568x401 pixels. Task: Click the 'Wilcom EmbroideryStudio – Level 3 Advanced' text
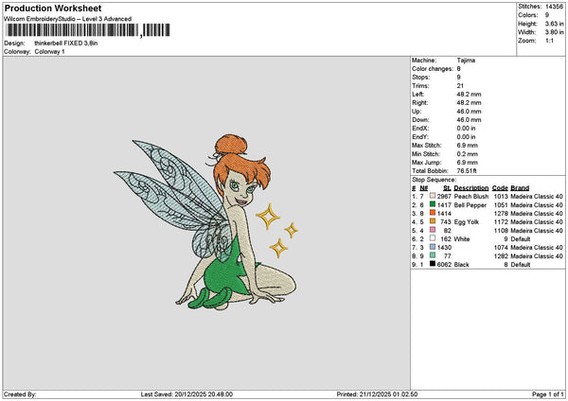pyautogui.click(x=68, y=19)
